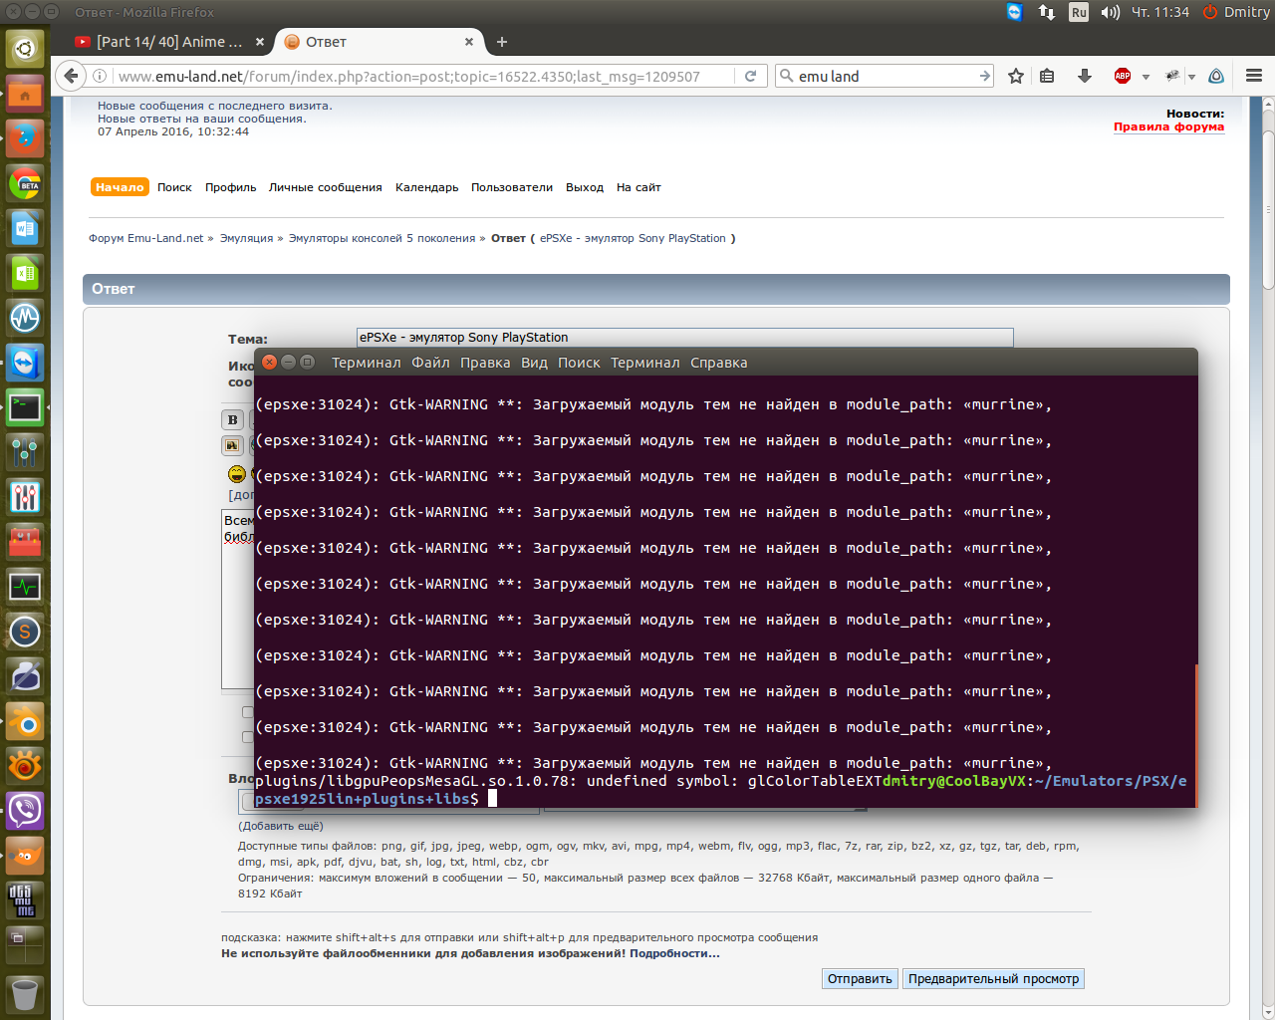Viewport: 1275px width, 1020px height.
Task: Open a new Firefox tab
Action: click(x=502, y=42)
